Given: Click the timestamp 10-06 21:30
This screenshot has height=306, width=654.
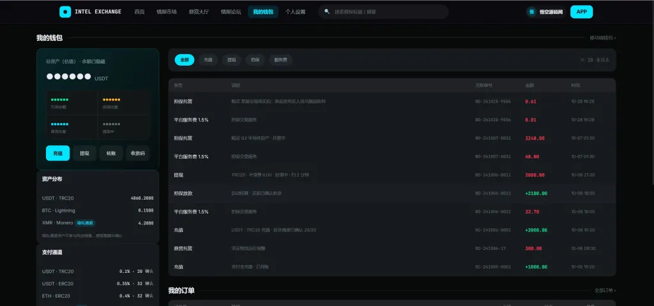Looking at the screenshot, I should (x=583, y=175).
